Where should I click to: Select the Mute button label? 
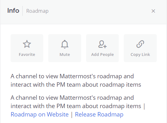65,54
